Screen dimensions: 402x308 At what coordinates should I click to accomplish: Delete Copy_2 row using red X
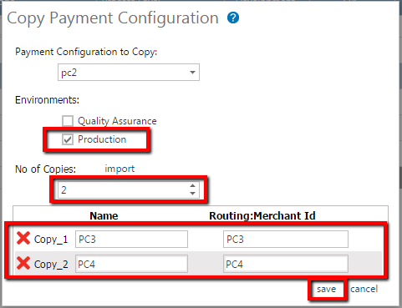23,263
